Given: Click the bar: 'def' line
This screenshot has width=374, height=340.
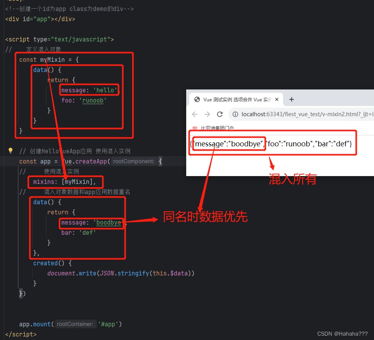Looking at the screenshot, I should 78,233.
